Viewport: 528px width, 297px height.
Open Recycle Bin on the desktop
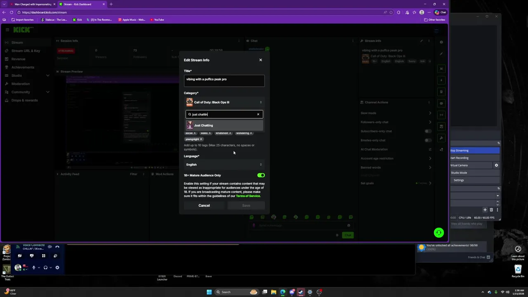[518, 271]
